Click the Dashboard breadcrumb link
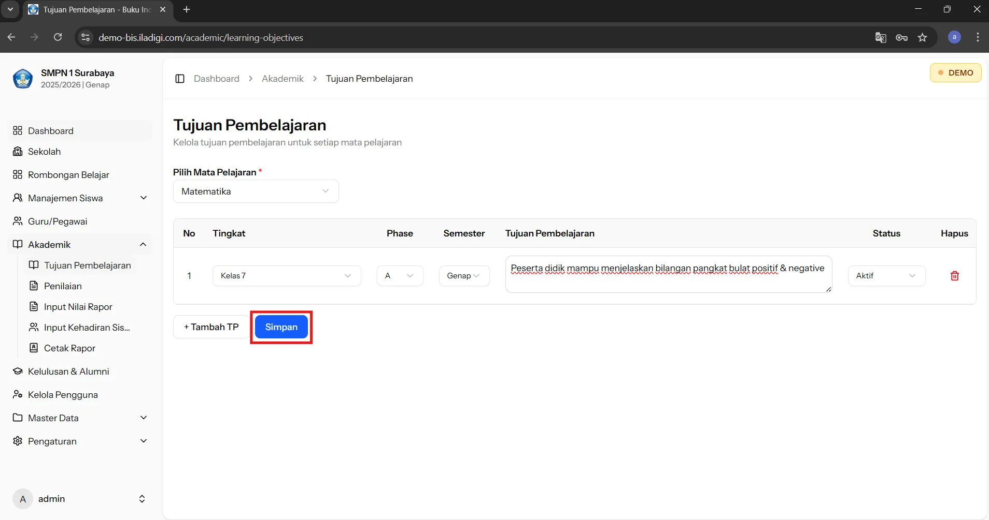 pos(217,79)
